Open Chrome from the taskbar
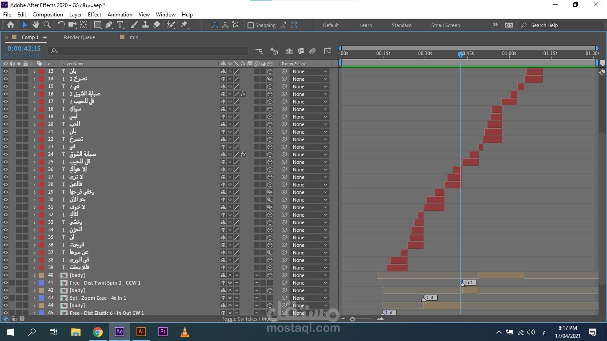Screen dimensions: 607x341 (x=98, y=332)
